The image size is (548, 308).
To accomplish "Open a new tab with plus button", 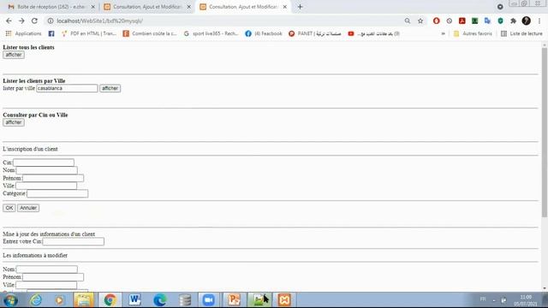I will point(300,7).
